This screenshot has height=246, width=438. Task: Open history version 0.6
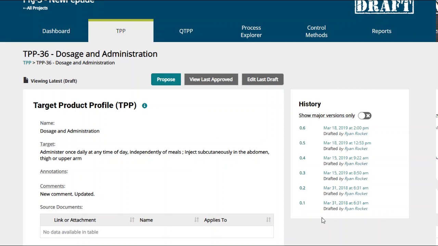[x=302, y=128]
